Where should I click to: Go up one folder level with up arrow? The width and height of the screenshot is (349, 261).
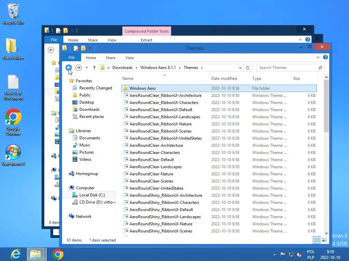(94, 68)
